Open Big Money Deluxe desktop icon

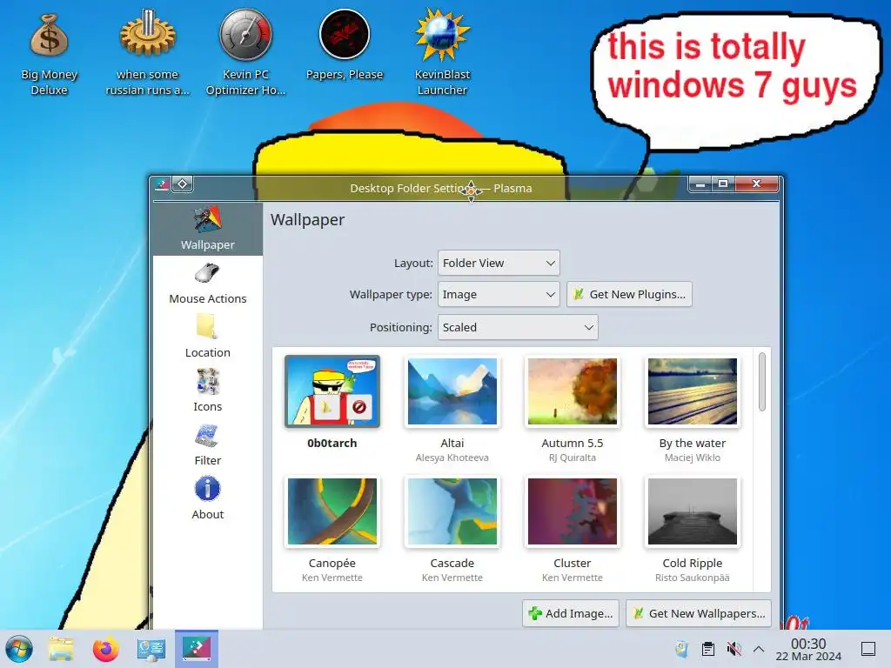click(49, 54)
